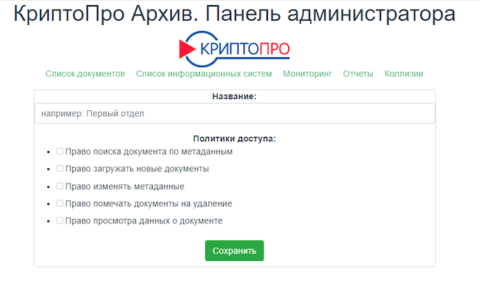Click the green Сохранить button

coord(235,251)
